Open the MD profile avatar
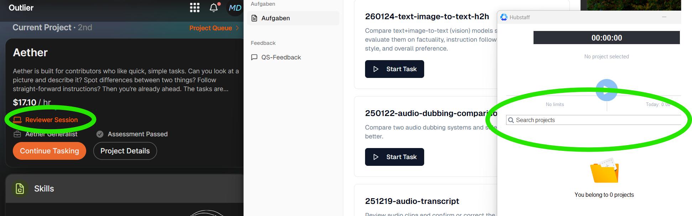The width and height of the screenshot is (692, 216). tap(235, 8)
